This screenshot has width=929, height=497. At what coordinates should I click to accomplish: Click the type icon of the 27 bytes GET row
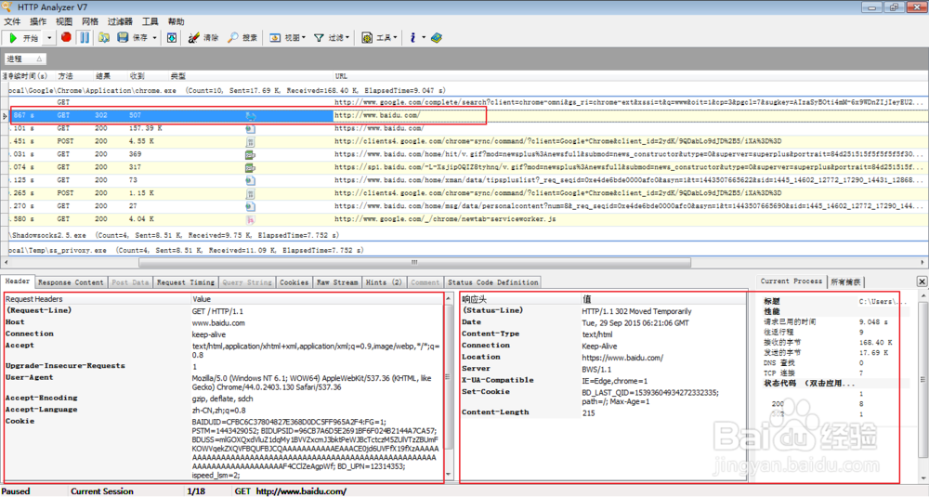coord(250,206)
